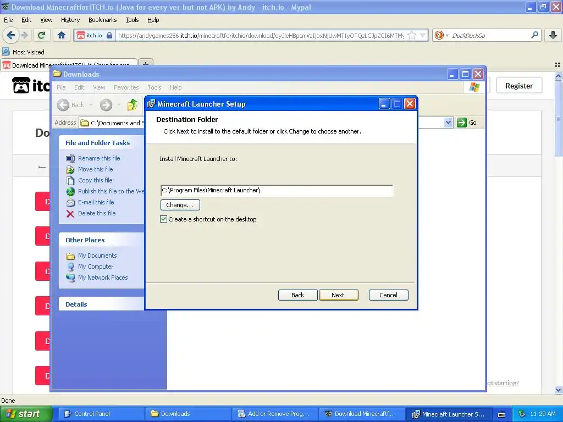
Task: Open the DuckDuckGo search engine selector
Action: 441,35
